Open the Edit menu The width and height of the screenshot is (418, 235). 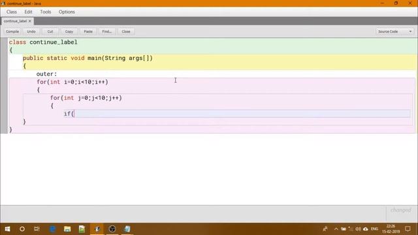(x=28, y=12)
